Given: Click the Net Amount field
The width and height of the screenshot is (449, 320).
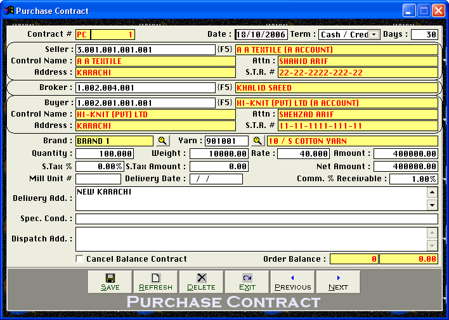Looking at the screenshot, I should point(406,166).
